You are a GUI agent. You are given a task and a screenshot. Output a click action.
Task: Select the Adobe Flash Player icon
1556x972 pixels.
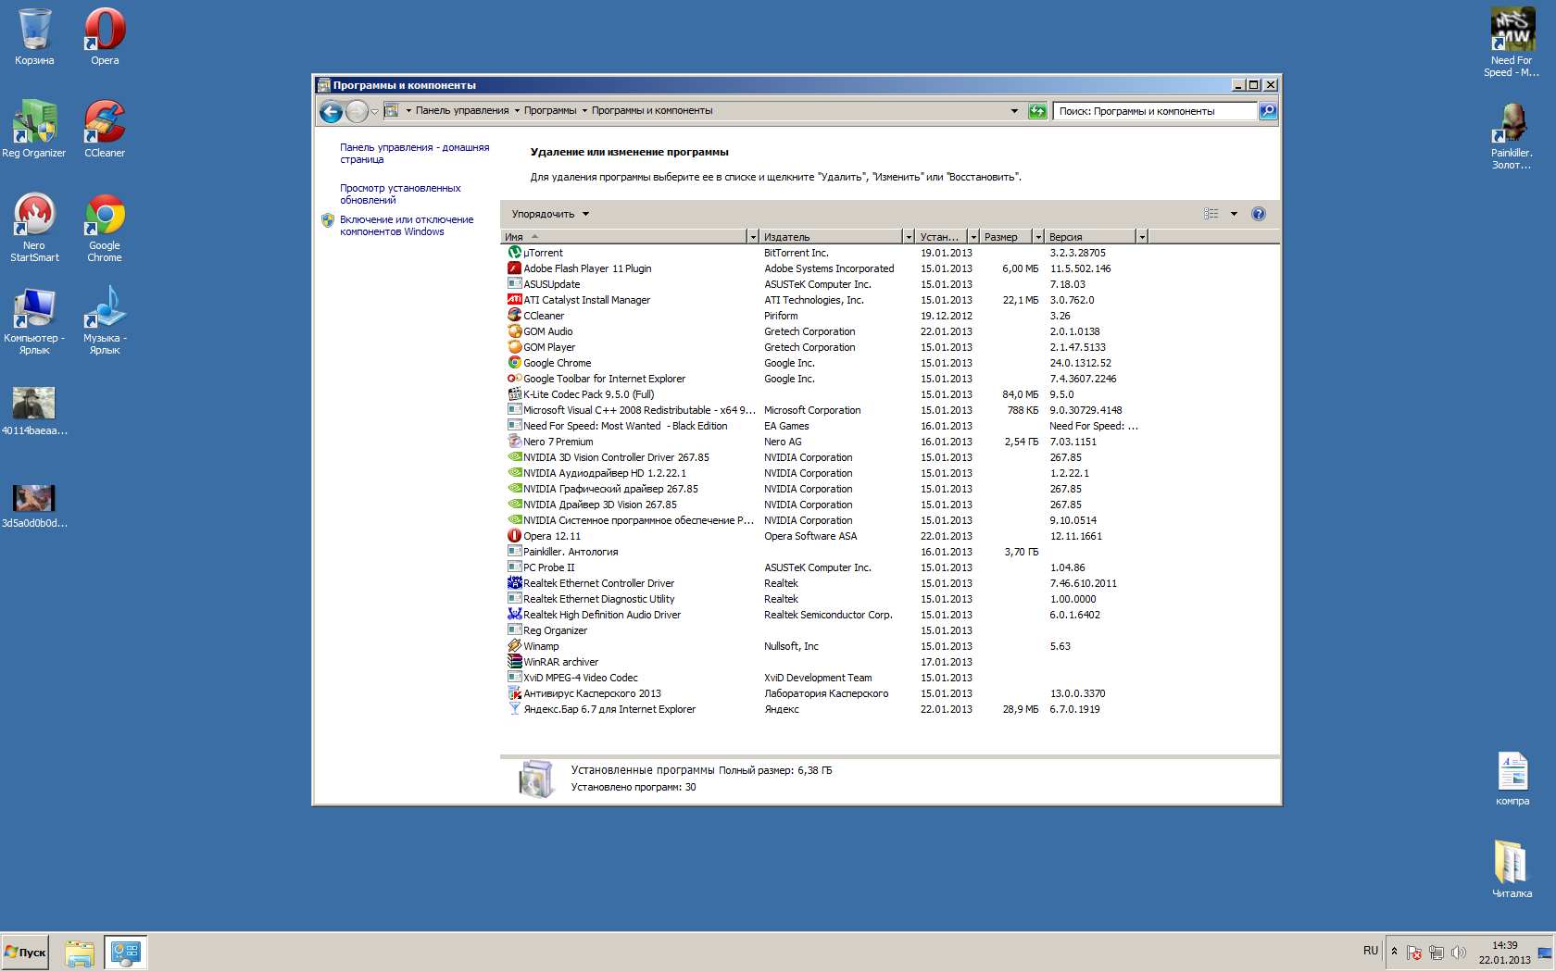coord(515,268)
